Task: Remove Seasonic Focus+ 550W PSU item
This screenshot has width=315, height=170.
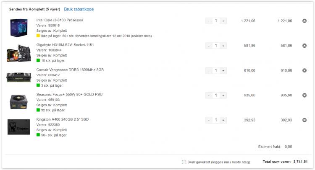Action: tap(304, 95)
